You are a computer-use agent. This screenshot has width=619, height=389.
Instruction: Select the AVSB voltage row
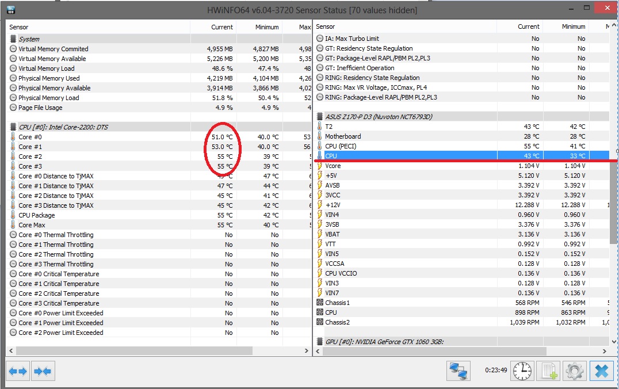coord(462,185)
